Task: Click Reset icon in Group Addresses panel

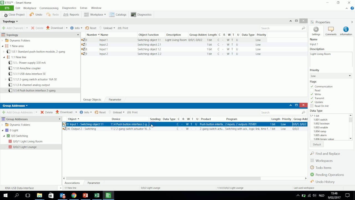Action: (x=96, y=112)
